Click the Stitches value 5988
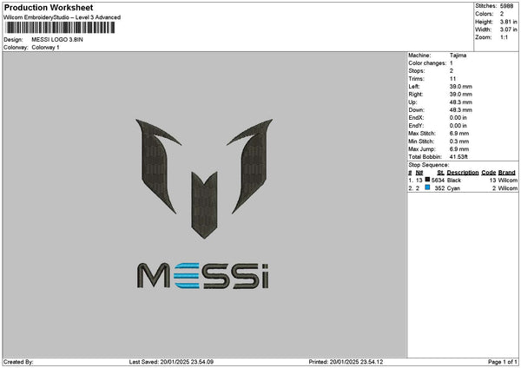The width and height of the screenshot is (521, 368). pyautogui.click(x=507, y=6)
